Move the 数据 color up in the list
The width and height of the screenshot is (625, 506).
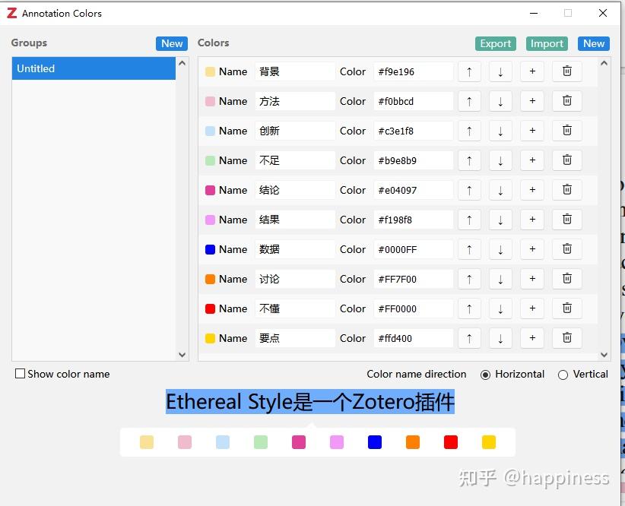point(469,248)
